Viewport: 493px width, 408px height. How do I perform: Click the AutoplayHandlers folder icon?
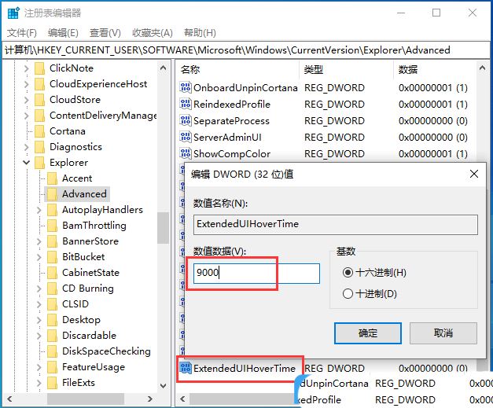pos(52,210)
